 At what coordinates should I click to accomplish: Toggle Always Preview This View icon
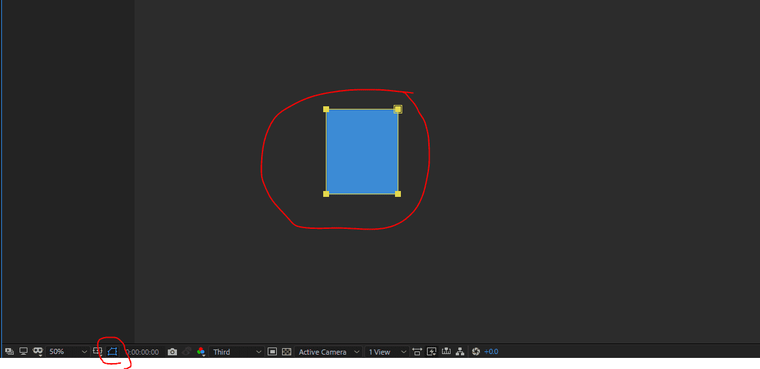point(9,351)
